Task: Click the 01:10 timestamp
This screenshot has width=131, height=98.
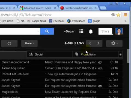Action: coord(114,62)
